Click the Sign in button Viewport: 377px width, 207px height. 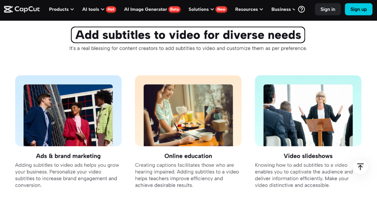pyautogui.click(x=328, y=9)
